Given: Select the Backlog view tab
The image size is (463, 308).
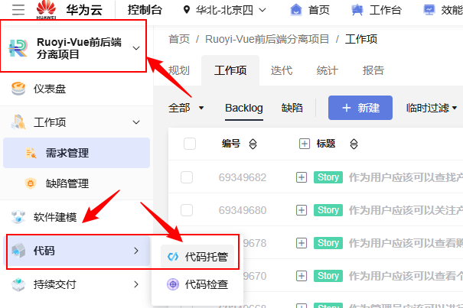Looking at the screenshot, I should coord(244,108).
